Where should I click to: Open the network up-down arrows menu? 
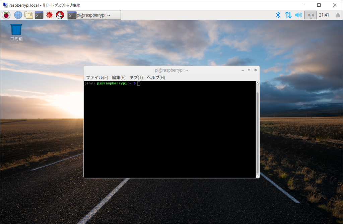(x=288, y=15)
